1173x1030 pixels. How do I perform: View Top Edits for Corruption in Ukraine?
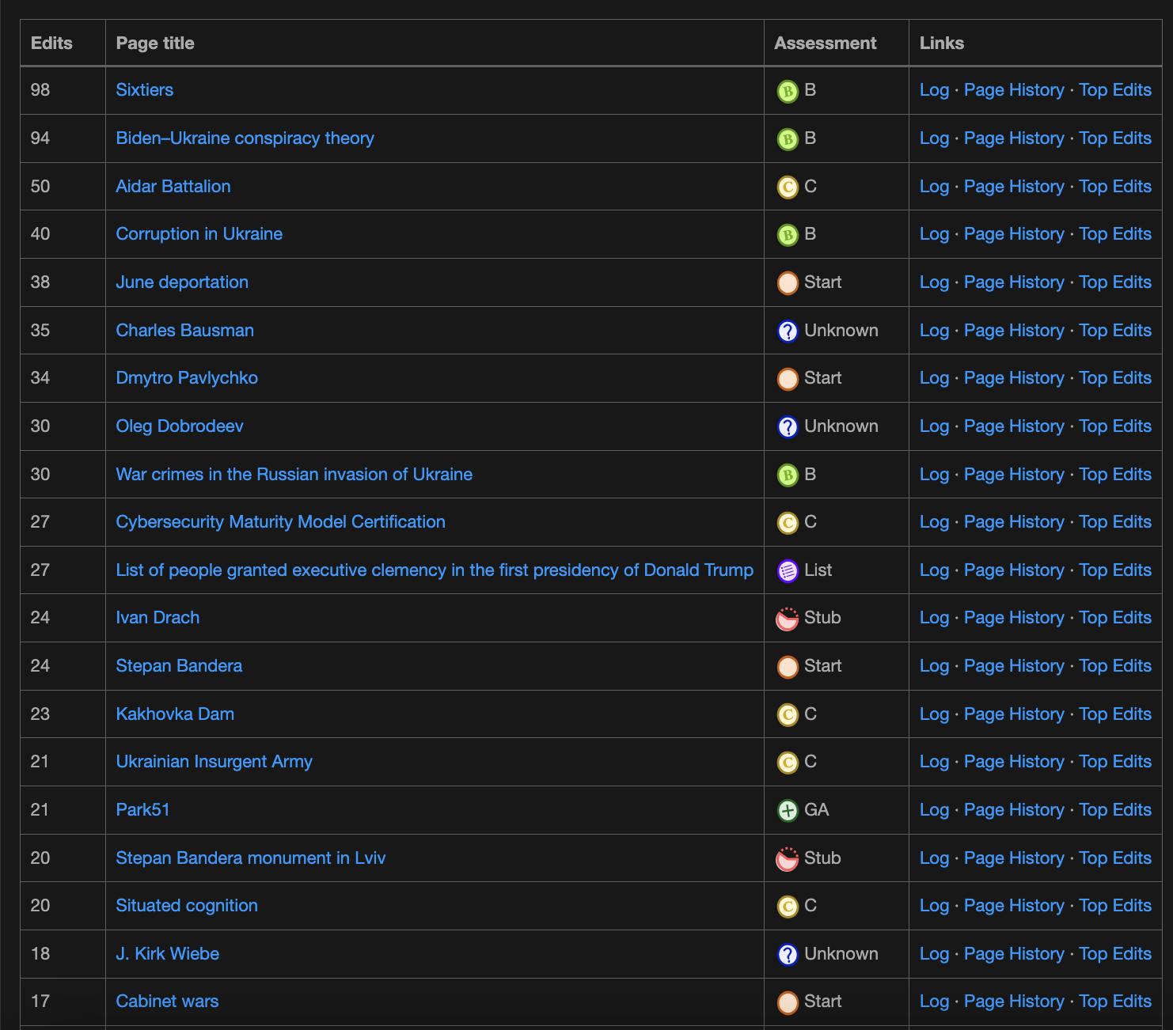coord(1115,234)
